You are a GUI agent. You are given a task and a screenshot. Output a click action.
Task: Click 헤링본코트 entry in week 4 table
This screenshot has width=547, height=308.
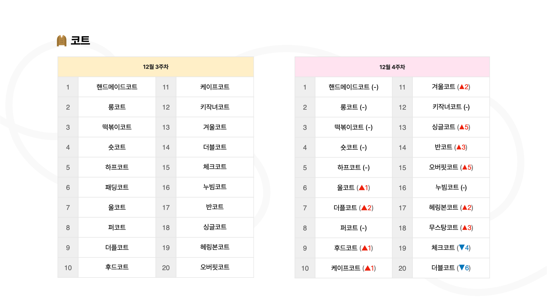pyautogui.click(x=444, y=208)
